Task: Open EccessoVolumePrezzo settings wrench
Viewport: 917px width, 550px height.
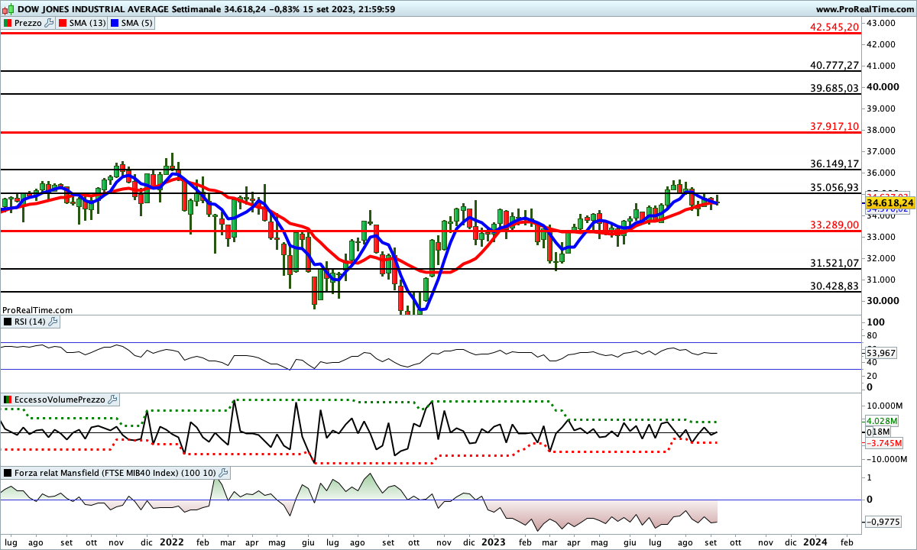Action: click(x=112, y=400)
